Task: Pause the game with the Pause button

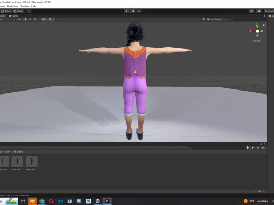Action: [132, 11]
